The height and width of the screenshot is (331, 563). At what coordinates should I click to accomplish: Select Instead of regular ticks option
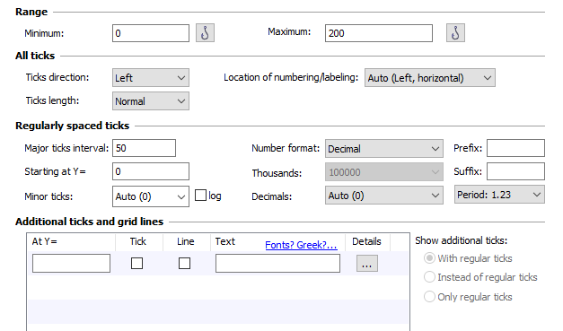[429, 277]
